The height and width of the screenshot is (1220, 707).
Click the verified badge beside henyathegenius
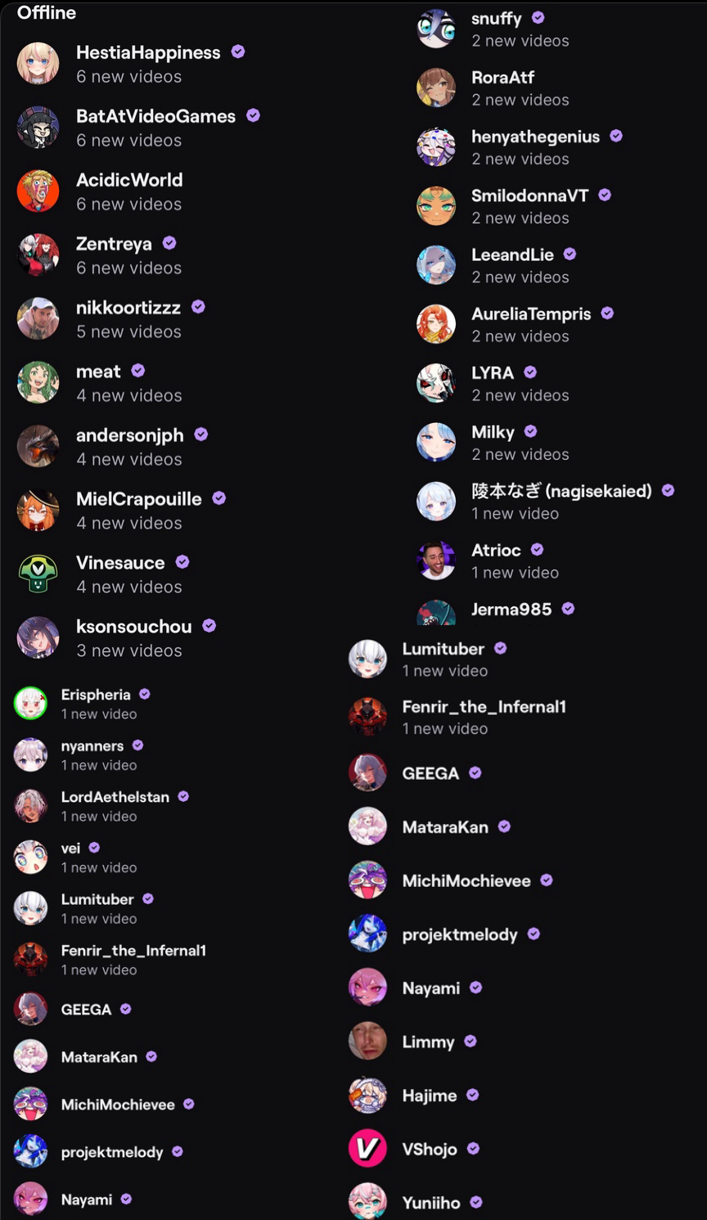pyautogui.click(x=616, y=136)
